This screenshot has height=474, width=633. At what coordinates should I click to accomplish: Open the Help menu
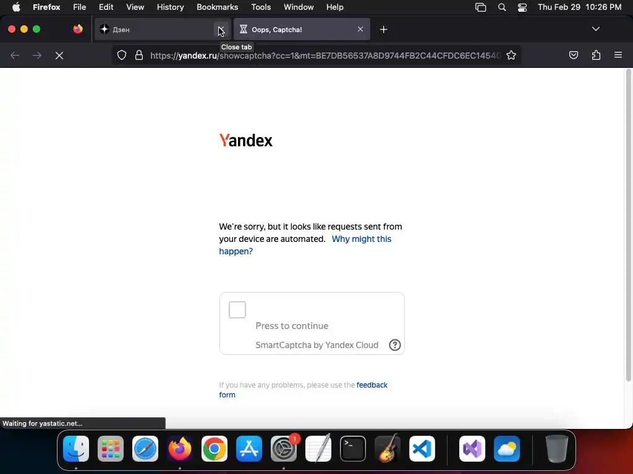pyautogui.click(x=334, y=7)
